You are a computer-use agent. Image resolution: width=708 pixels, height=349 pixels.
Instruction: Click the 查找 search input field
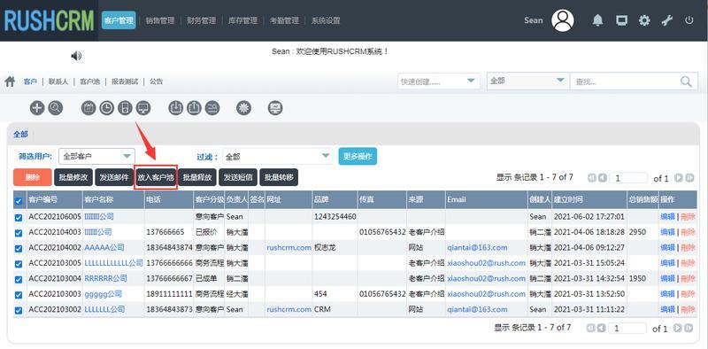[x=626, y=81]
